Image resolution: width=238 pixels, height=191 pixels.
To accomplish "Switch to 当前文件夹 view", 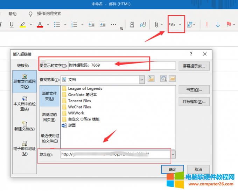I will 49,96.
